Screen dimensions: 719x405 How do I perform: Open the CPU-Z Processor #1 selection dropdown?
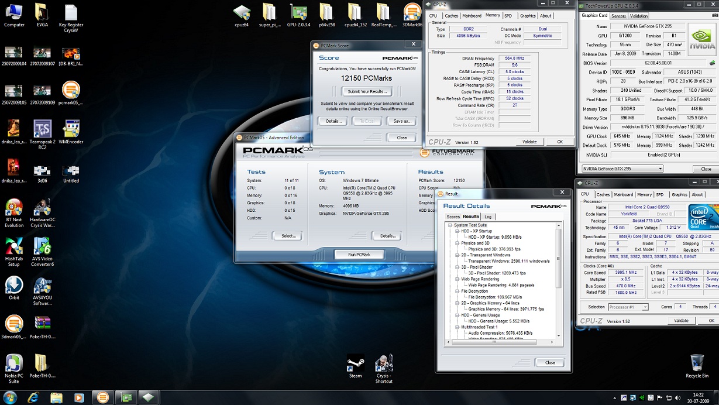tap(628, 307)
